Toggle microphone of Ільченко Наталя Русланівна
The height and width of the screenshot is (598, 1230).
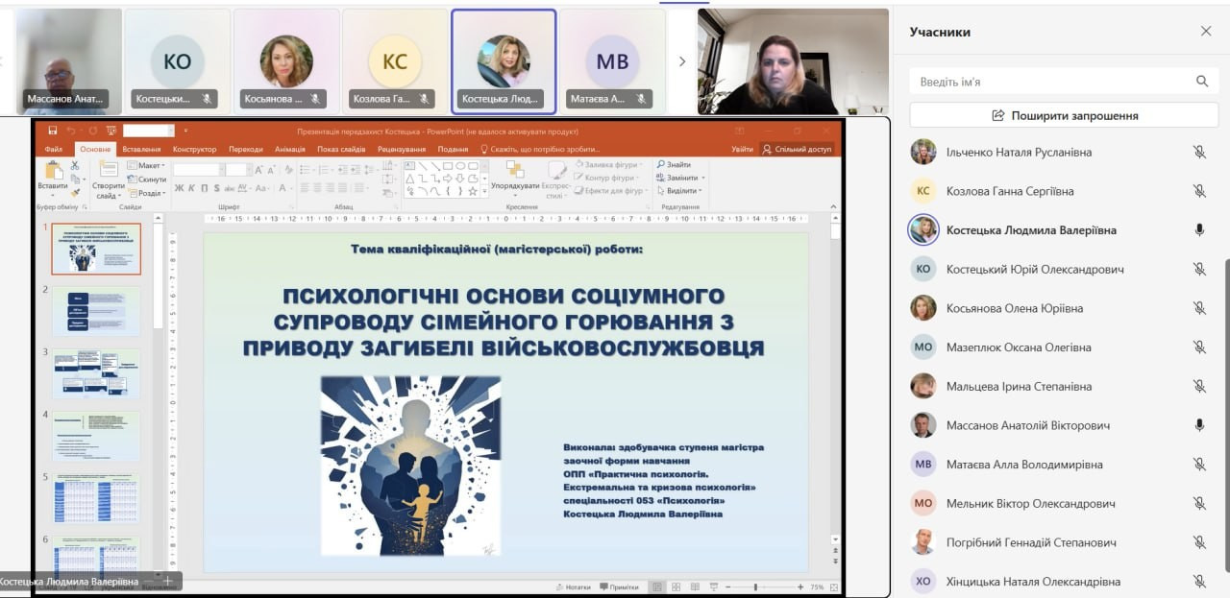point(1199,152)
